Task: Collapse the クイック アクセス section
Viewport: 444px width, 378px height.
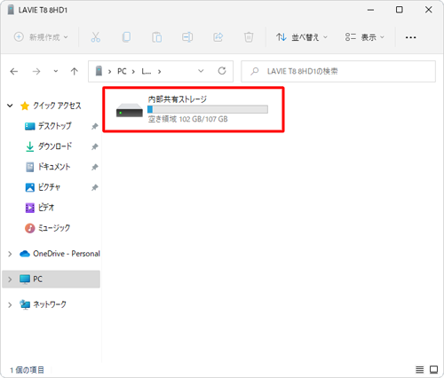Action: tap(10, 106)
